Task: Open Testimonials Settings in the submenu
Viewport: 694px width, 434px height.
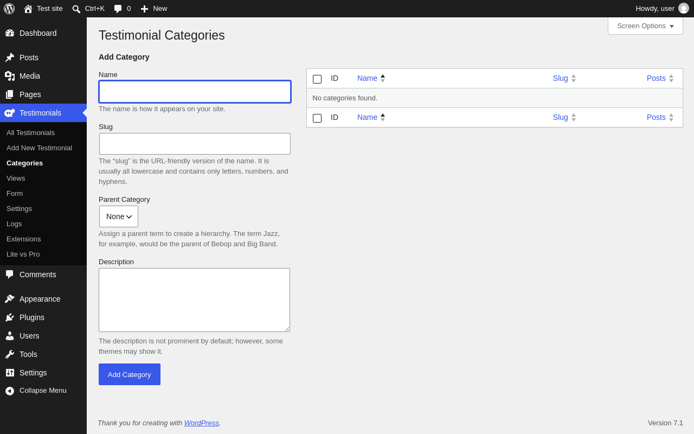Action: tap(19, 208)
